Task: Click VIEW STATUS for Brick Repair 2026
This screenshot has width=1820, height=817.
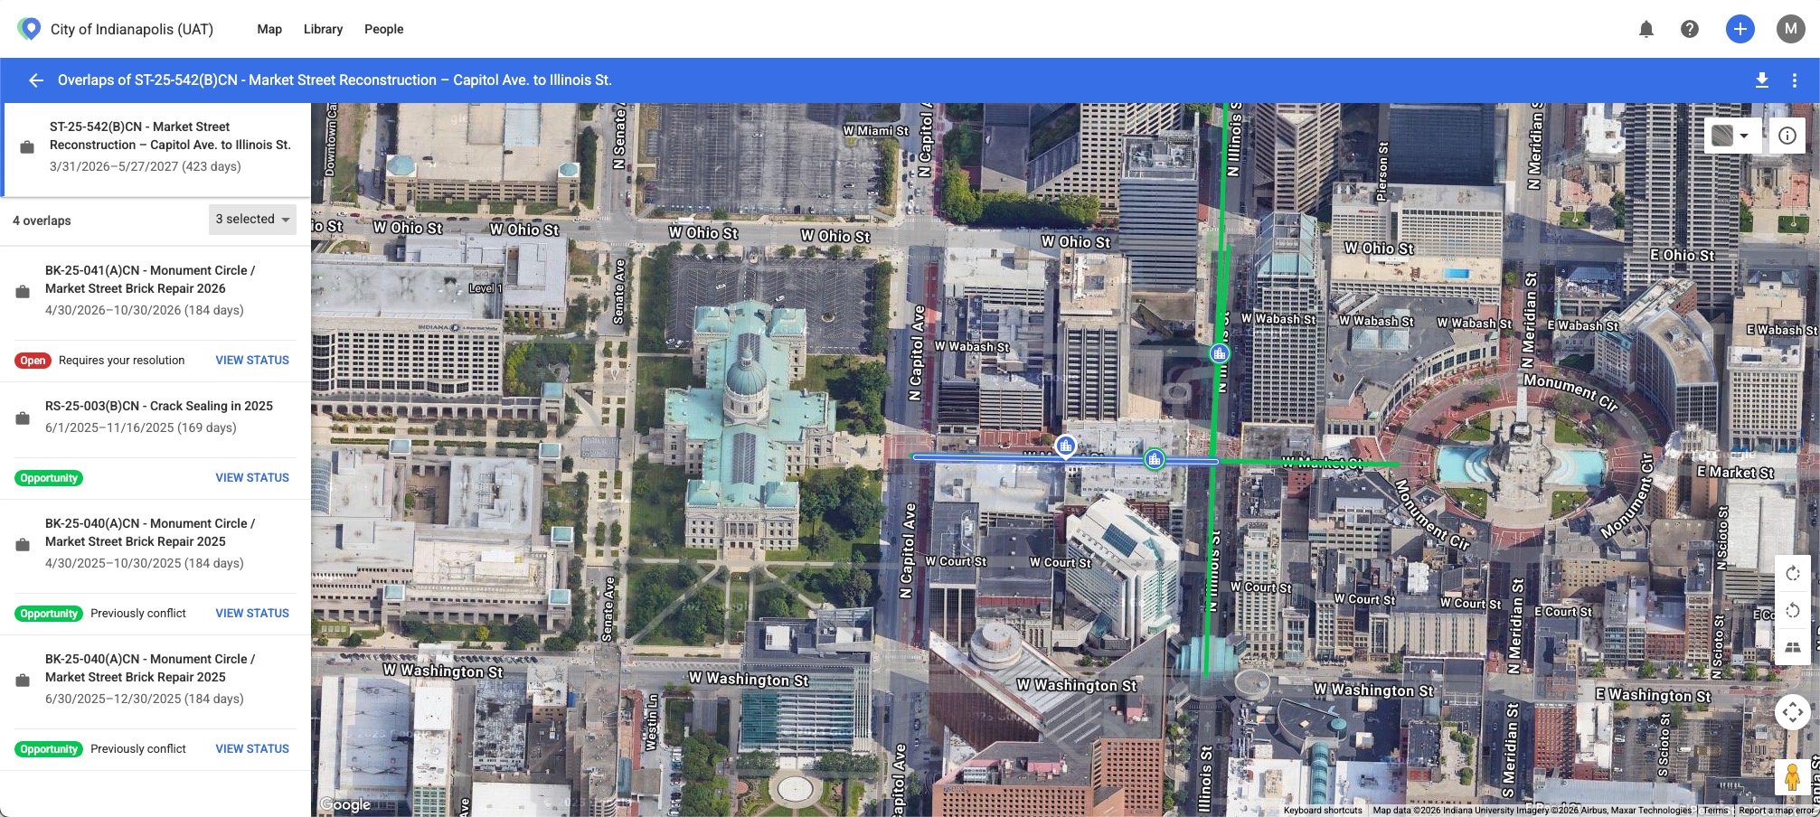Action: click(252, 360)
